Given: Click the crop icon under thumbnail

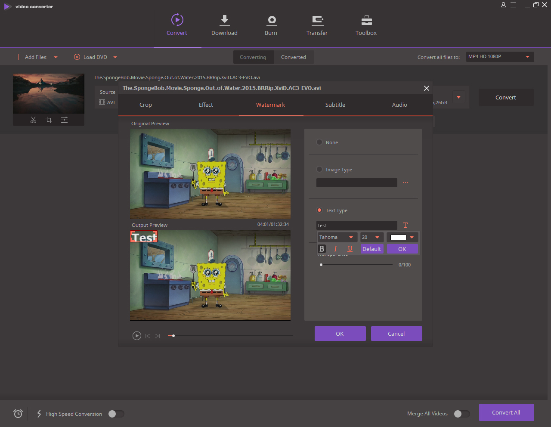Looking at the screenshot, I should 49,120.
